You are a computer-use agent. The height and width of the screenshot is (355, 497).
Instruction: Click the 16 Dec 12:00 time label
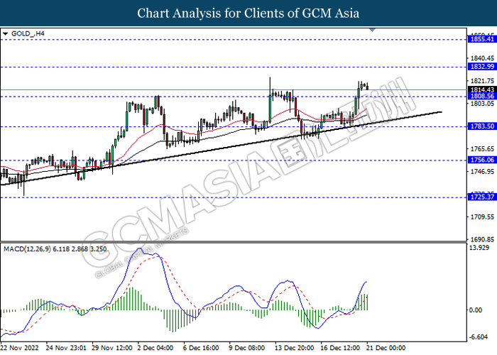click(x=340, y=348)
